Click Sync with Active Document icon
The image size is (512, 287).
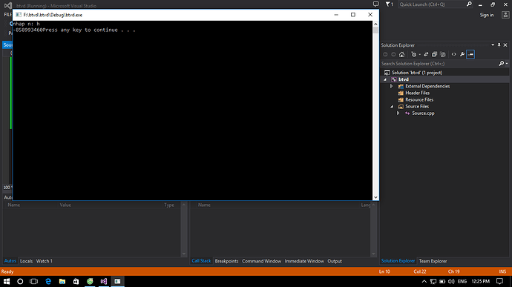(x=426, y=55)
